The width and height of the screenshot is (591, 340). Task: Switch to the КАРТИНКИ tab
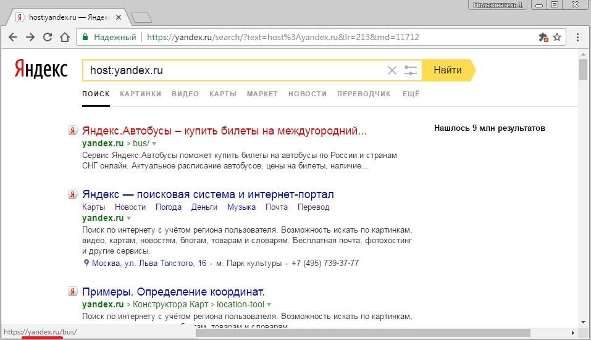[141, 94]
